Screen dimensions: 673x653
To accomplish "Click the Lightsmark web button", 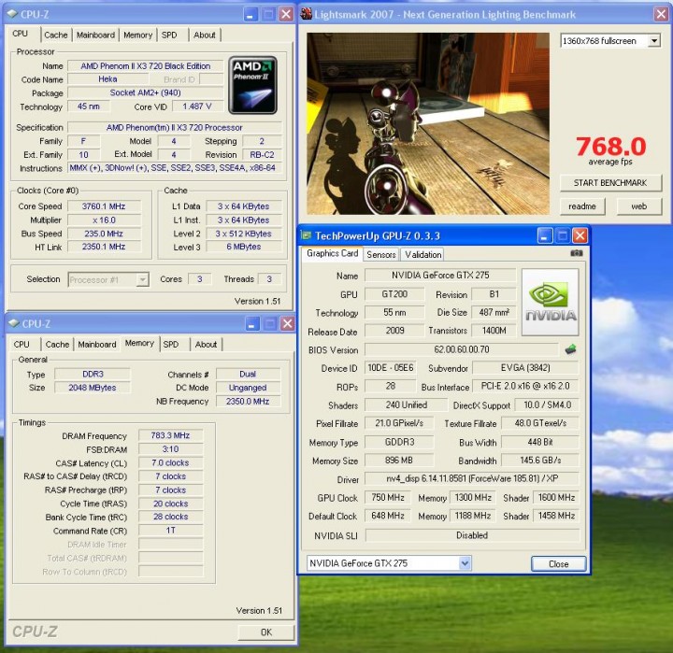I will pyautogui.click(x=638, y=206).
